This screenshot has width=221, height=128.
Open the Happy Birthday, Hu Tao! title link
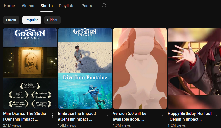(x=189, y=116)
